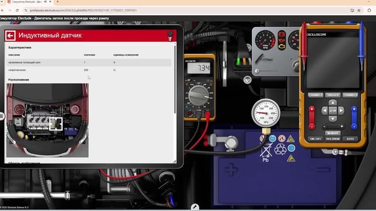Click the oscilloscope time base minus button
The image size is (376, 211).
point(324,127)
